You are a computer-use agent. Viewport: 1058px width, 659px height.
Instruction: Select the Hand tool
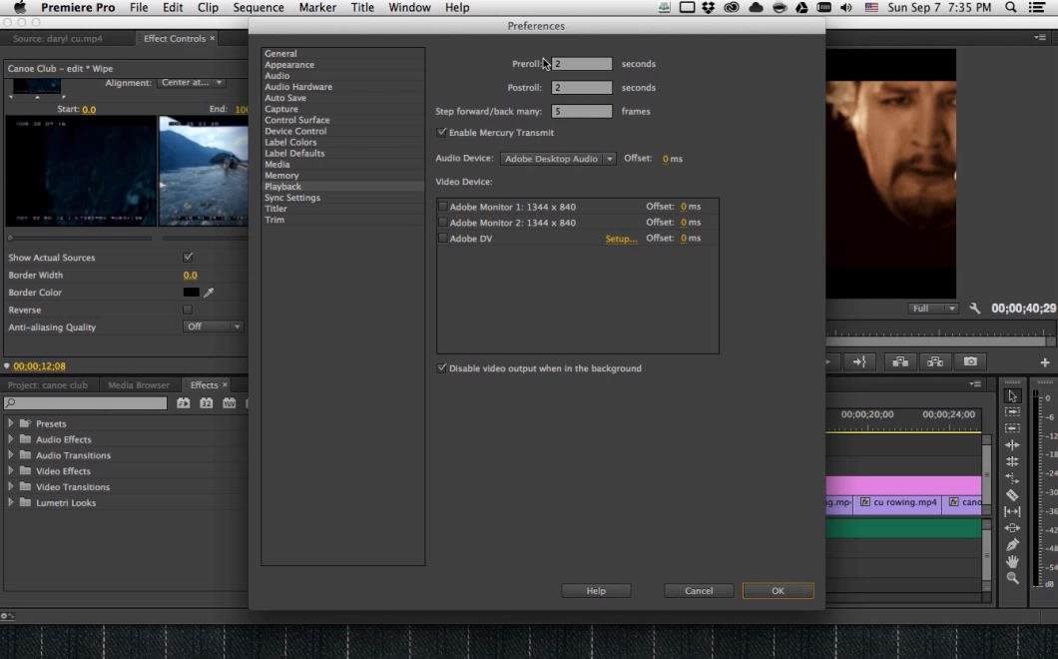[x=1012, y=561]
